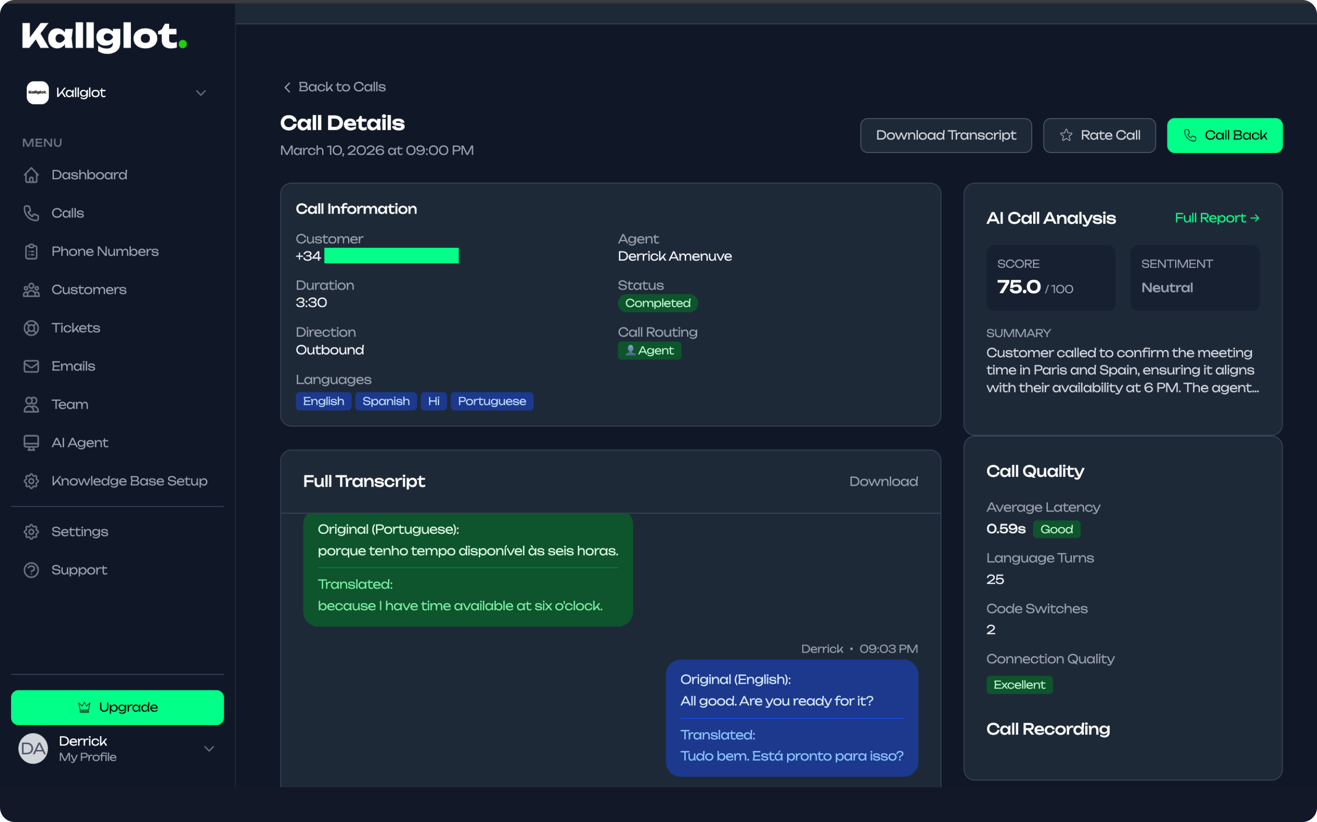Click Download in the Full Transcript panel
The image size is (1317, 822).
click(x=883, y=481)
